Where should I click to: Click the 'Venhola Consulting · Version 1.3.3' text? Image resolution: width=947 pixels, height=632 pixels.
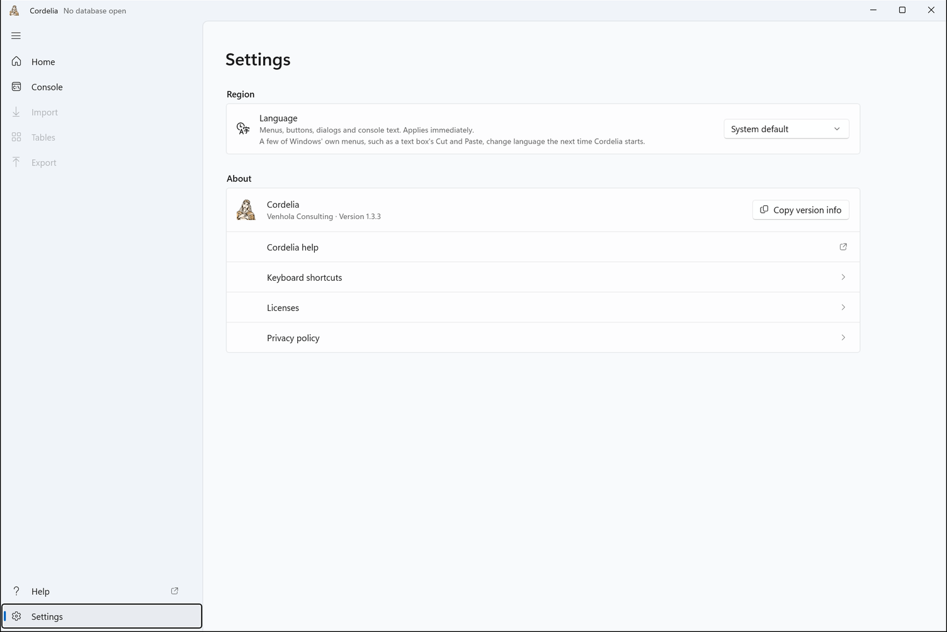click(x=324, y=217)
